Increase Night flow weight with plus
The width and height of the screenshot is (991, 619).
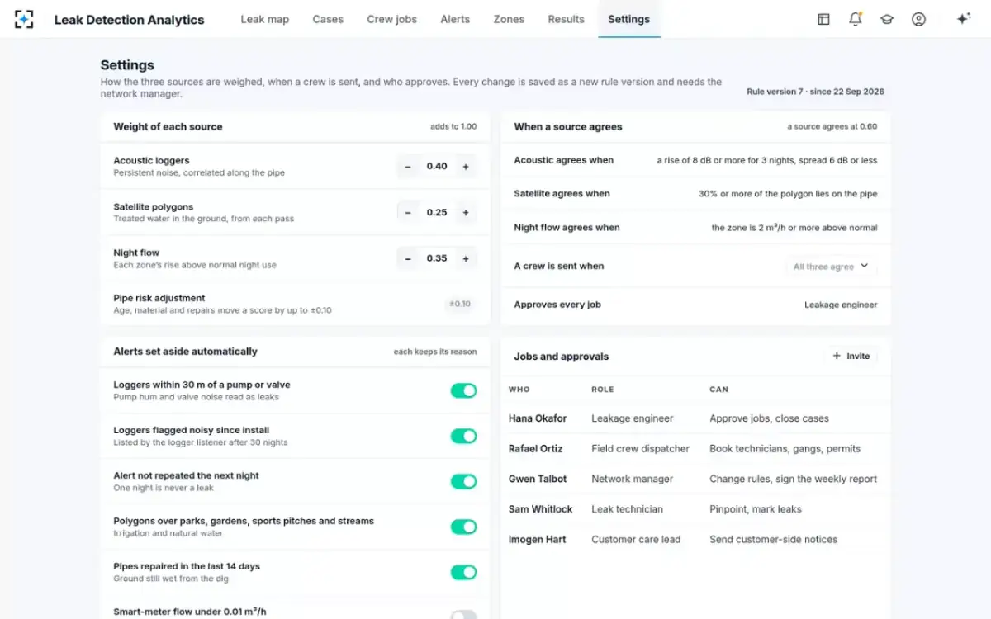[466, 259]
